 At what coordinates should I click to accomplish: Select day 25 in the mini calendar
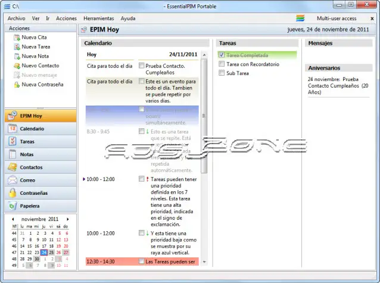pyautogui.click(x=51, y=253)
